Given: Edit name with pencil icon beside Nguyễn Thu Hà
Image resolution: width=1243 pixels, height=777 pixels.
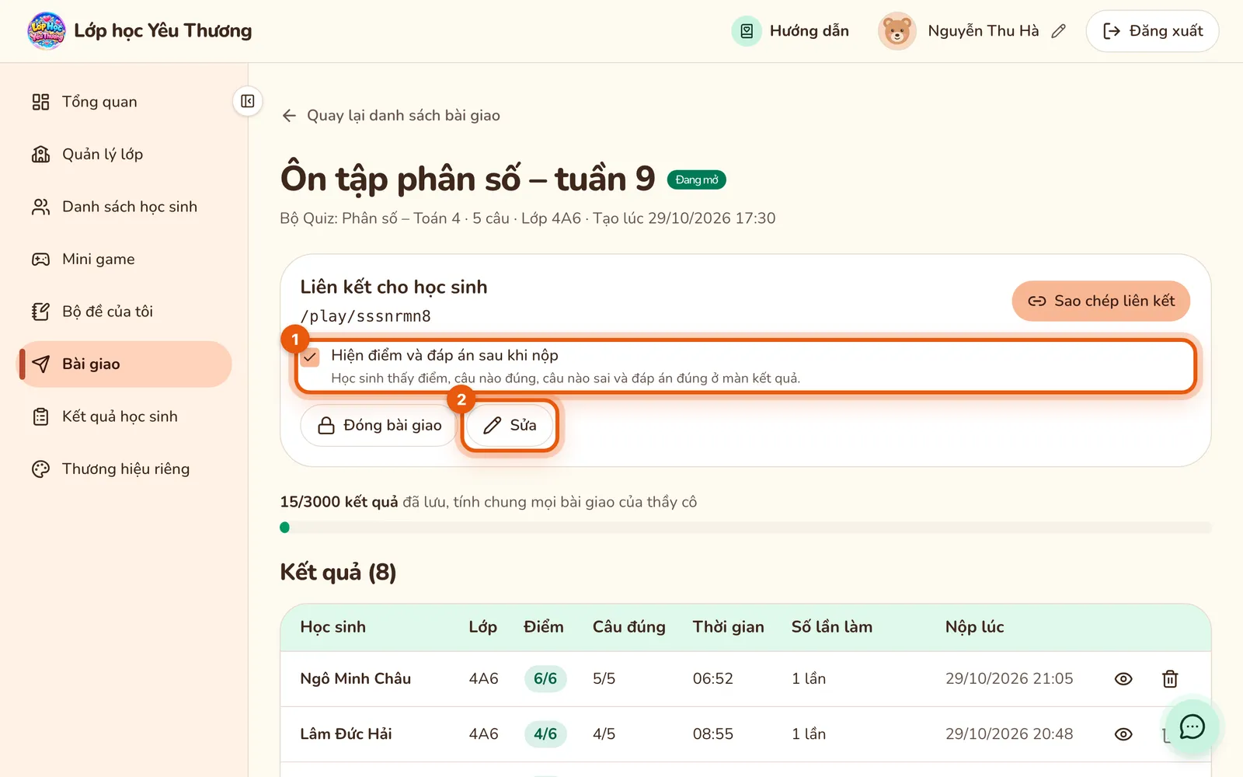Looking at the screenshot, I should 1058,31.
